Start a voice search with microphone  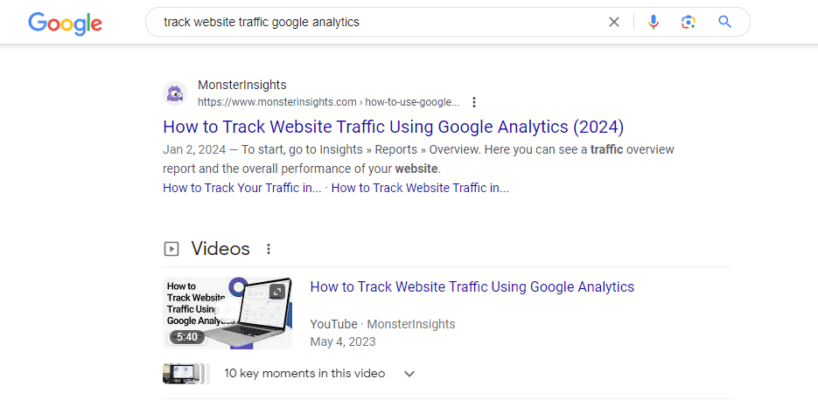pos(654,23)
